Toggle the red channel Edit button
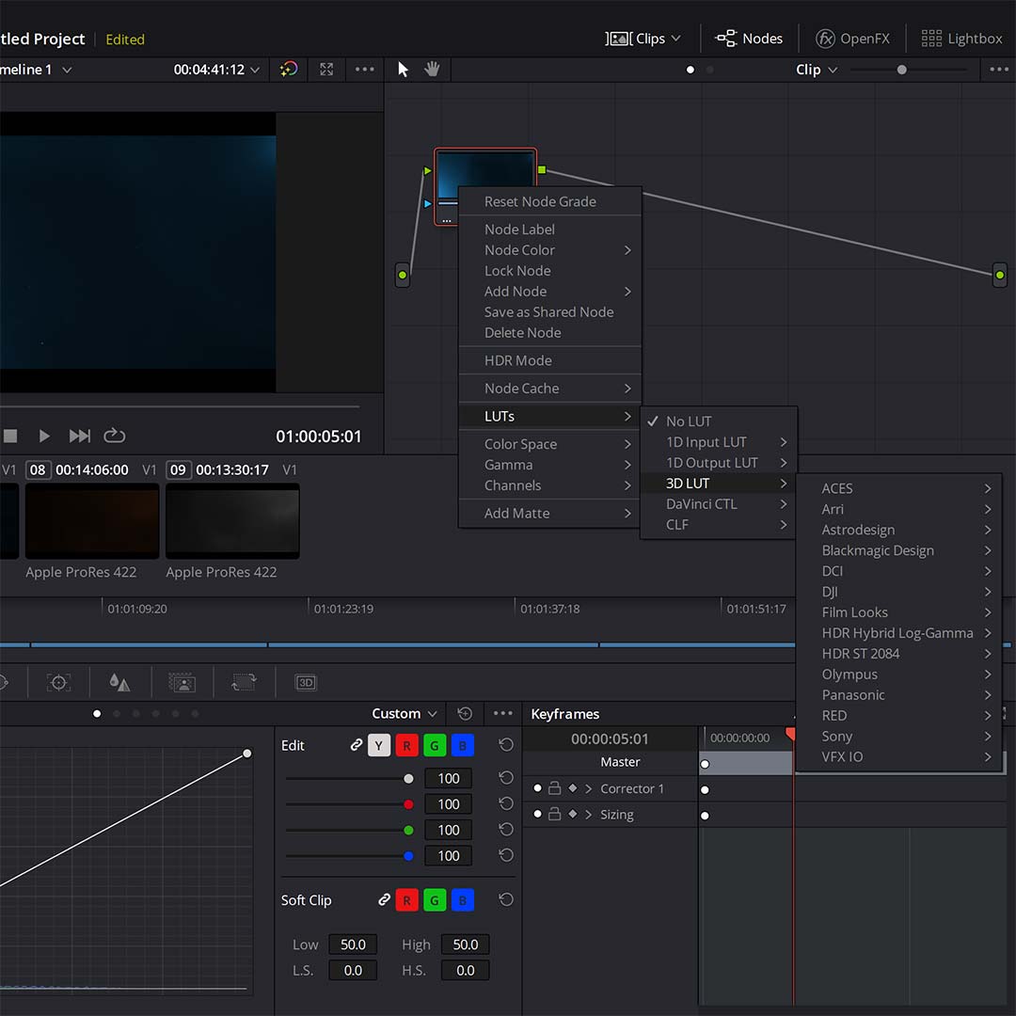The image size is (1016, 1016). coord(407,746)
